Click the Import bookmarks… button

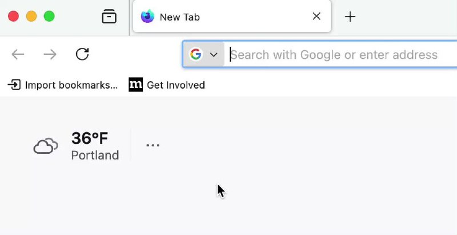click(x=63, y=85)
